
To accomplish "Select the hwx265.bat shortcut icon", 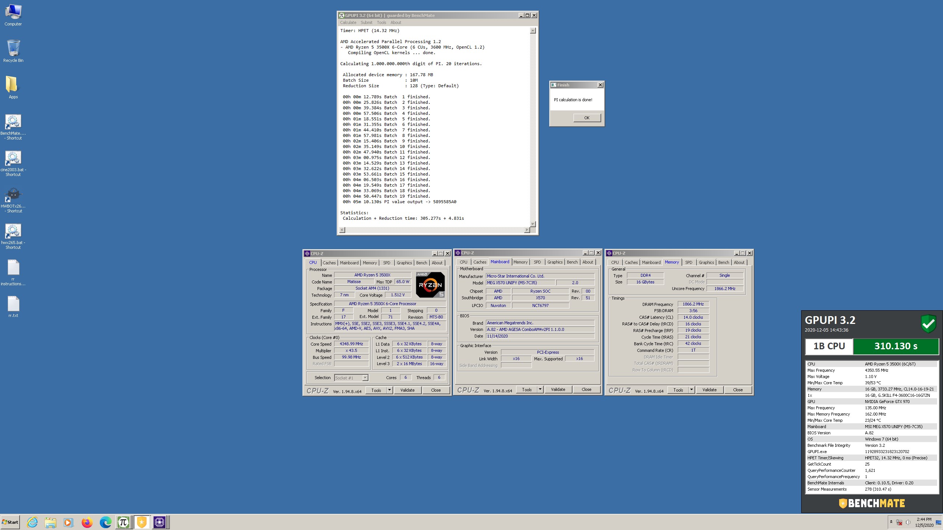I will [x=13, y=236].
